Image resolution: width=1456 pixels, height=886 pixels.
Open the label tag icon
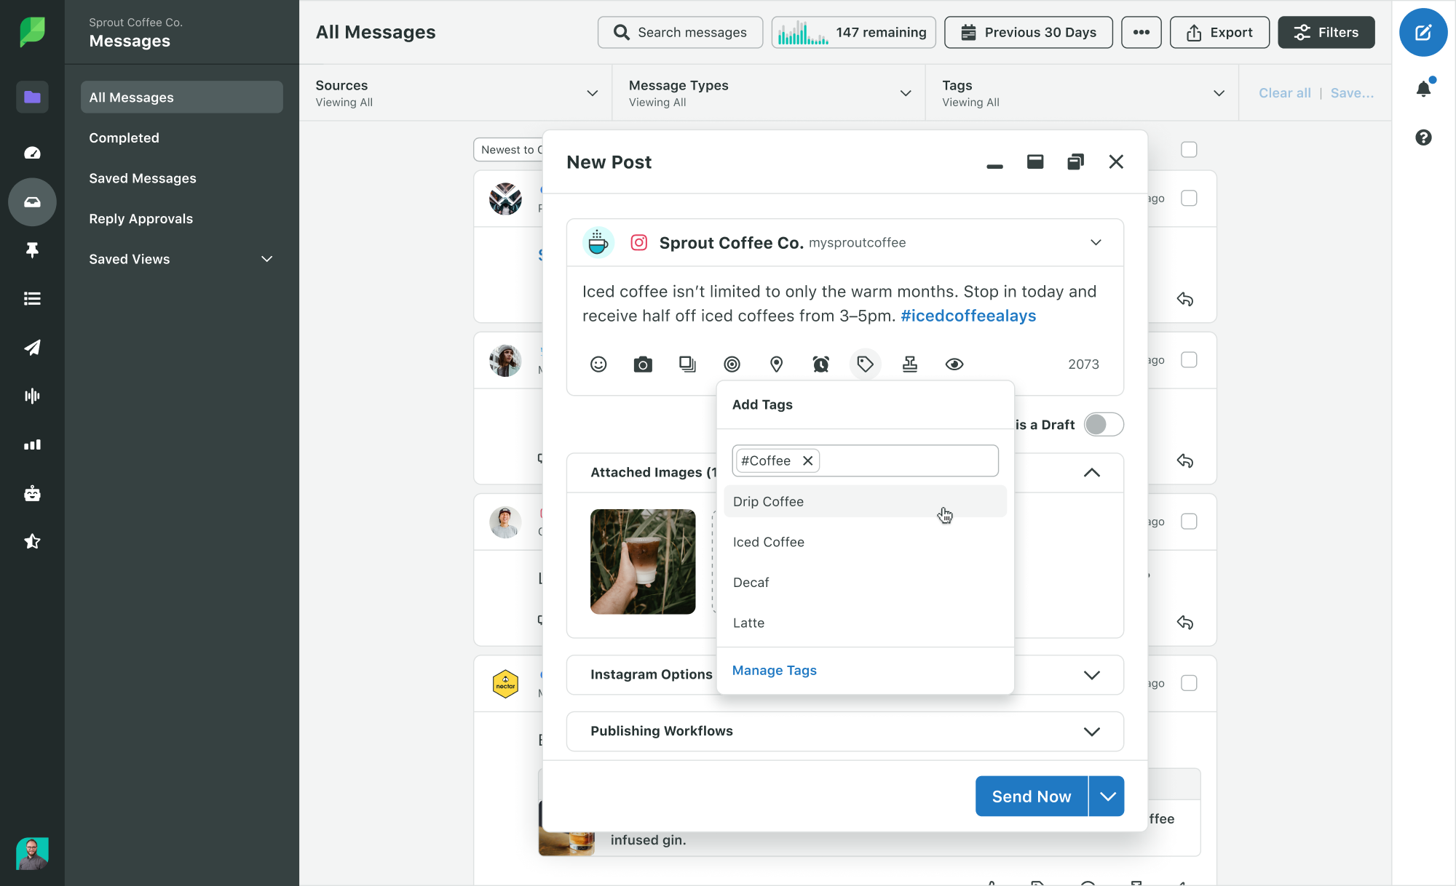(x=866, y=364)
